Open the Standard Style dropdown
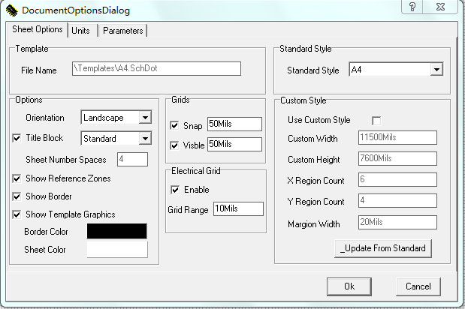 (436, 70)
